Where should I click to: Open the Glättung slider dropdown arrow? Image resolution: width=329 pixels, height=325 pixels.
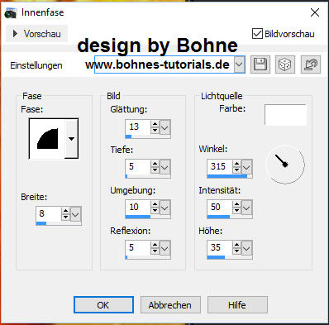pyautogui.click(x=164, y=127)
